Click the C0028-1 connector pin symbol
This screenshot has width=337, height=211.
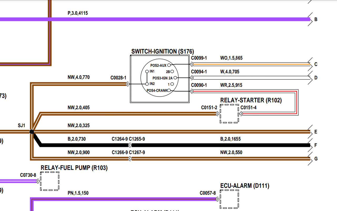pos(128,84)
